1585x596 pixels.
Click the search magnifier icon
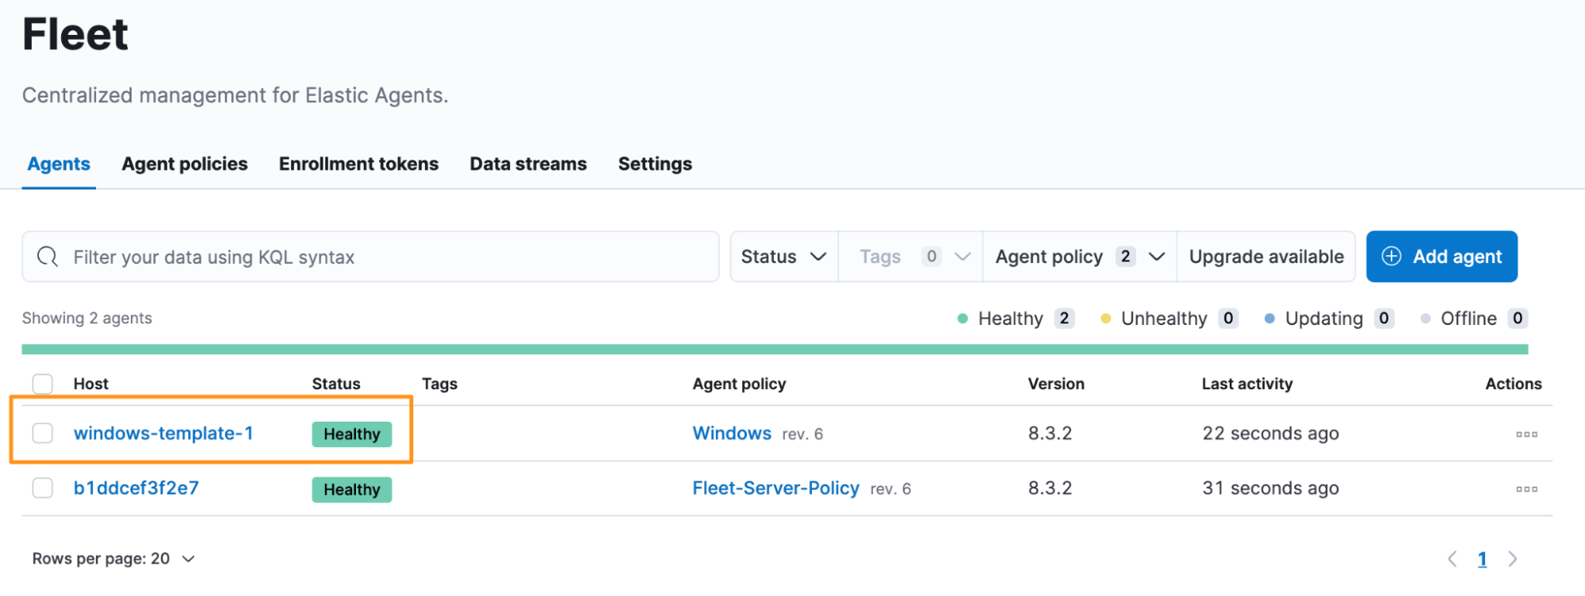[x=48, y=257]
